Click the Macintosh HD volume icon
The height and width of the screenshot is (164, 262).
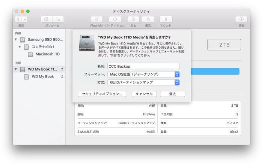[30, 54]
